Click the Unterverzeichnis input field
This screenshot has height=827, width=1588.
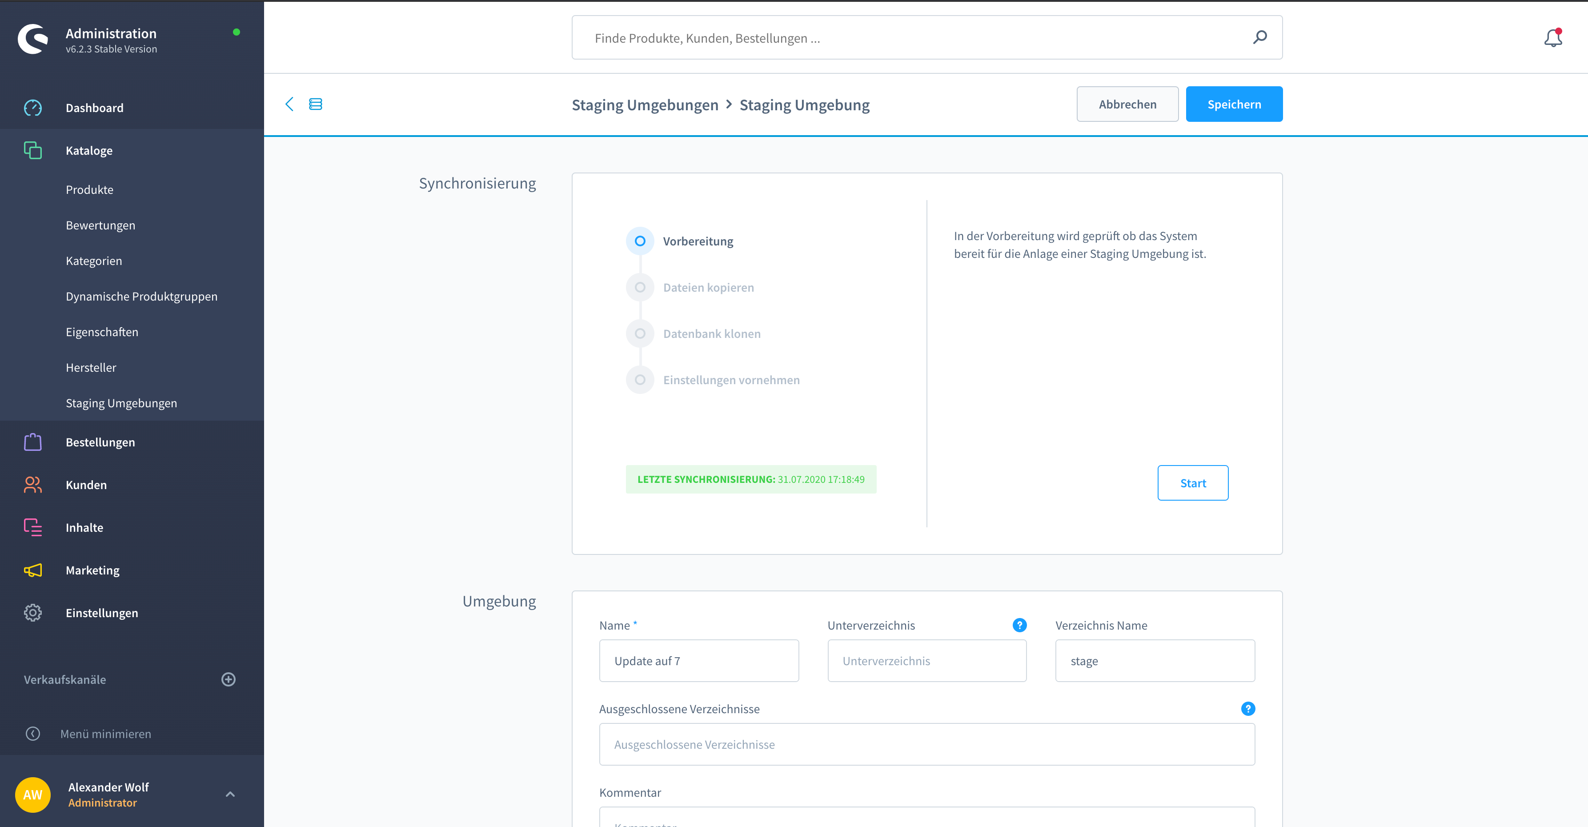click(x=927, y=661)
